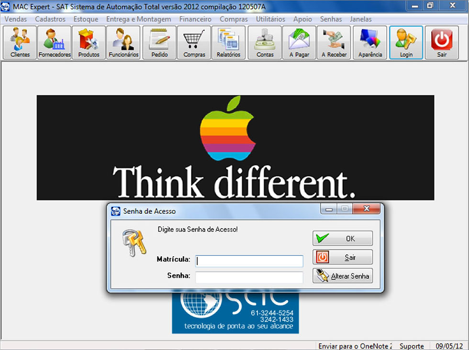Restore down the MAC Expert main window
The height and width of the screenshot is (350, 469).
[430, 5]
